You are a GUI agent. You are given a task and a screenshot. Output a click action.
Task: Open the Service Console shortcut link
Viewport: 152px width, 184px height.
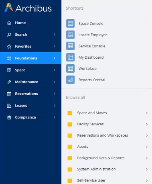point(92,46)
